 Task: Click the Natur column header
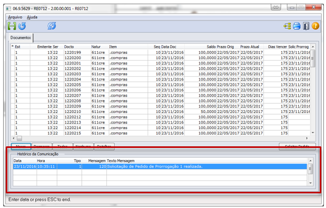click(96, 47)
